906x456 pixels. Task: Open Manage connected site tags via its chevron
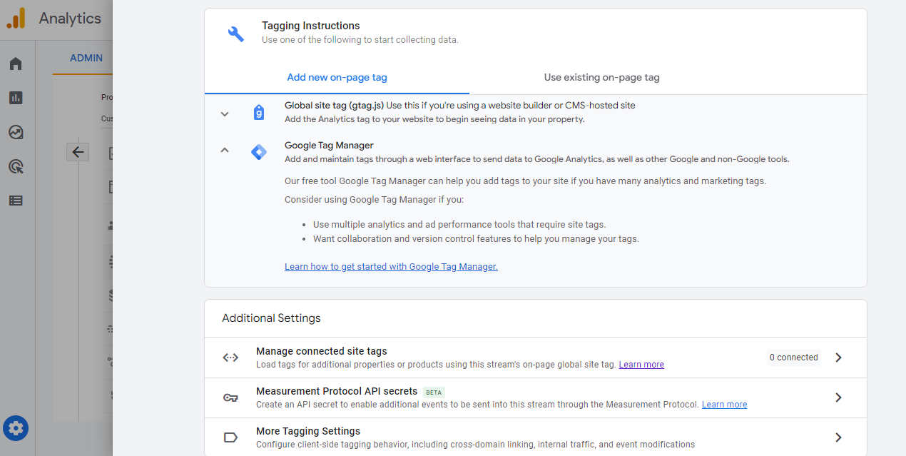coord(839,357)
